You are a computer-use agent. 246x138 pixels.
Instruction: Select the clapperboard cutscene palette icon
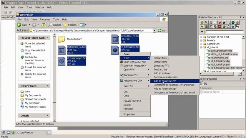coord(224,22)
